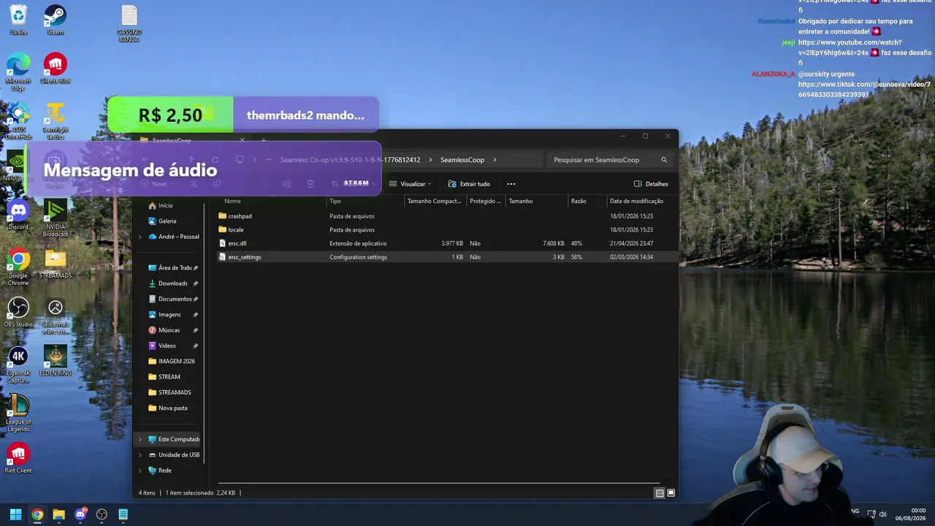The image size is (935, 526).
Task: Open Discord from the taskbar
Action: [x=80, y=514]
